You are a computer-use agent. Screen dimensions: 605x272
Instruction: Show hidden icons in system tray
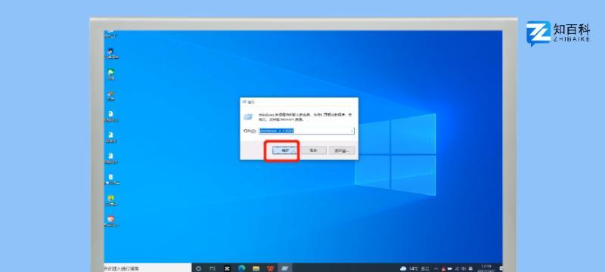coord(436,268)
